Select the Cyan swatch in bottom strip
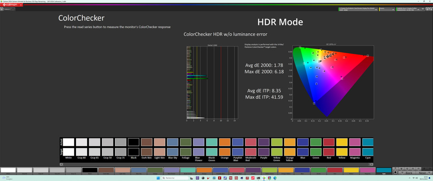 click(384, 170)
